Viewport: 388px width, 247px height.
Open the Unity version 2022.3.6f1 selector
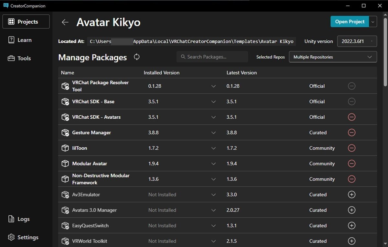[x=357, y=41]
